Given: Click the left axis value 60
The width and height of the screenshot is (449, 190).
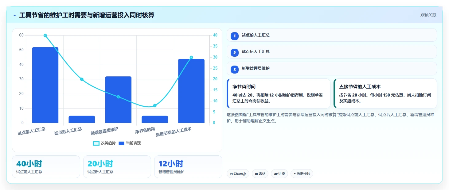Looking at the screenshot, I should [21, 35].
